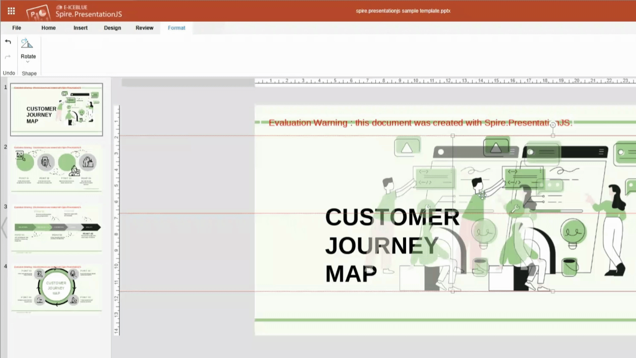Open the app launcher grid icon
This screenshot has height=358, width=636.
tap(11, 11)
